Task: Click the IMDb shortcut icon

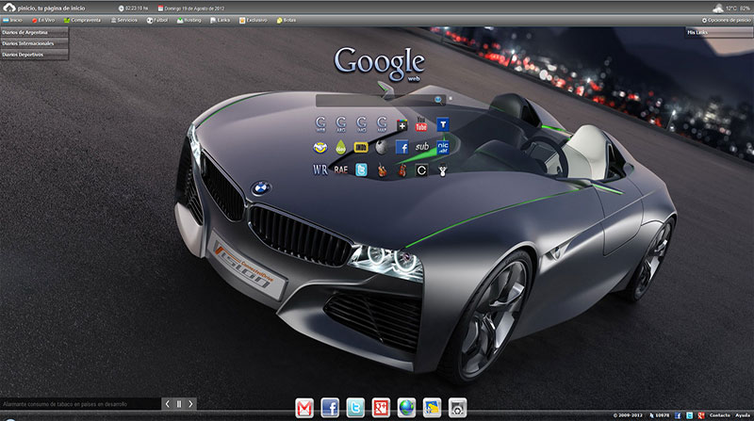Action: 361,148
